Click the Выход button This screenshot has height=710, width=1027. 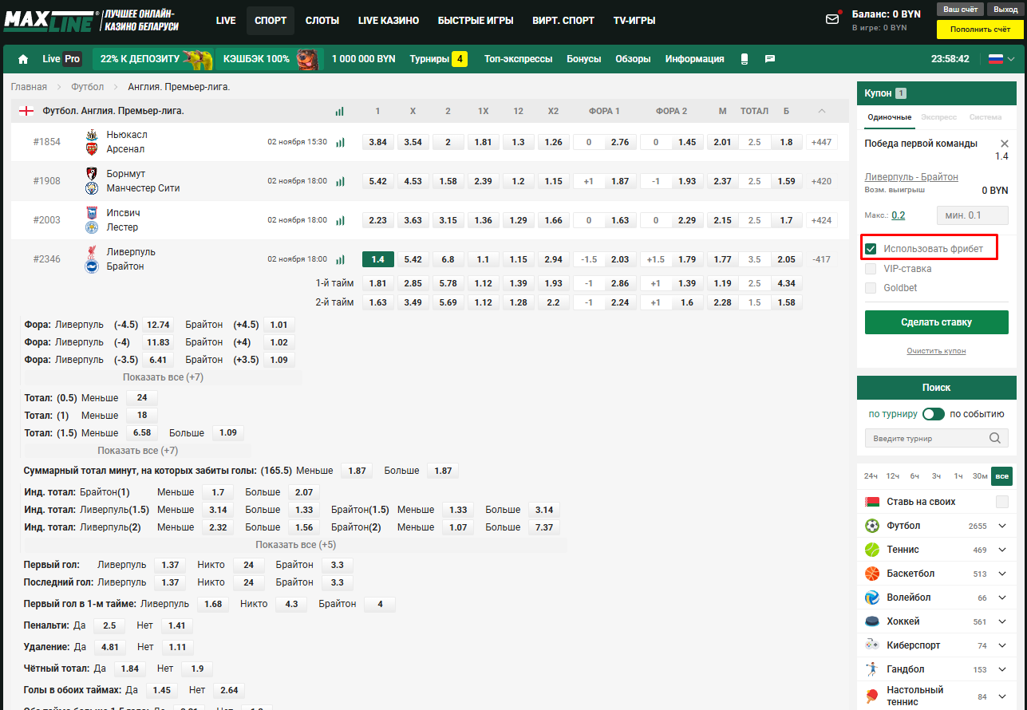pyautogui.click(x=1005, y=9)
